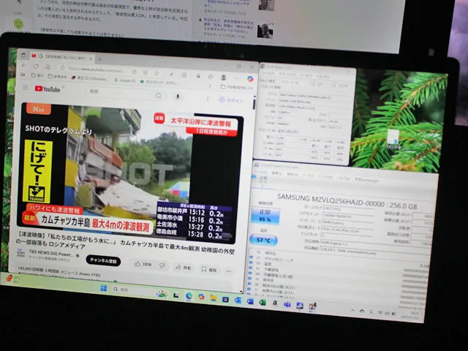Click the tsunami news video player
This screenshot has height=351, width=468.
[130, 173]
